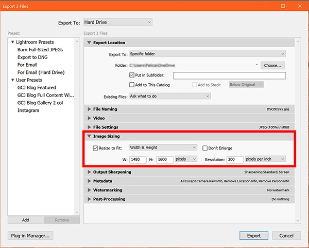Click the Export button
Screen dimensions: 309x248
(254, 236)
